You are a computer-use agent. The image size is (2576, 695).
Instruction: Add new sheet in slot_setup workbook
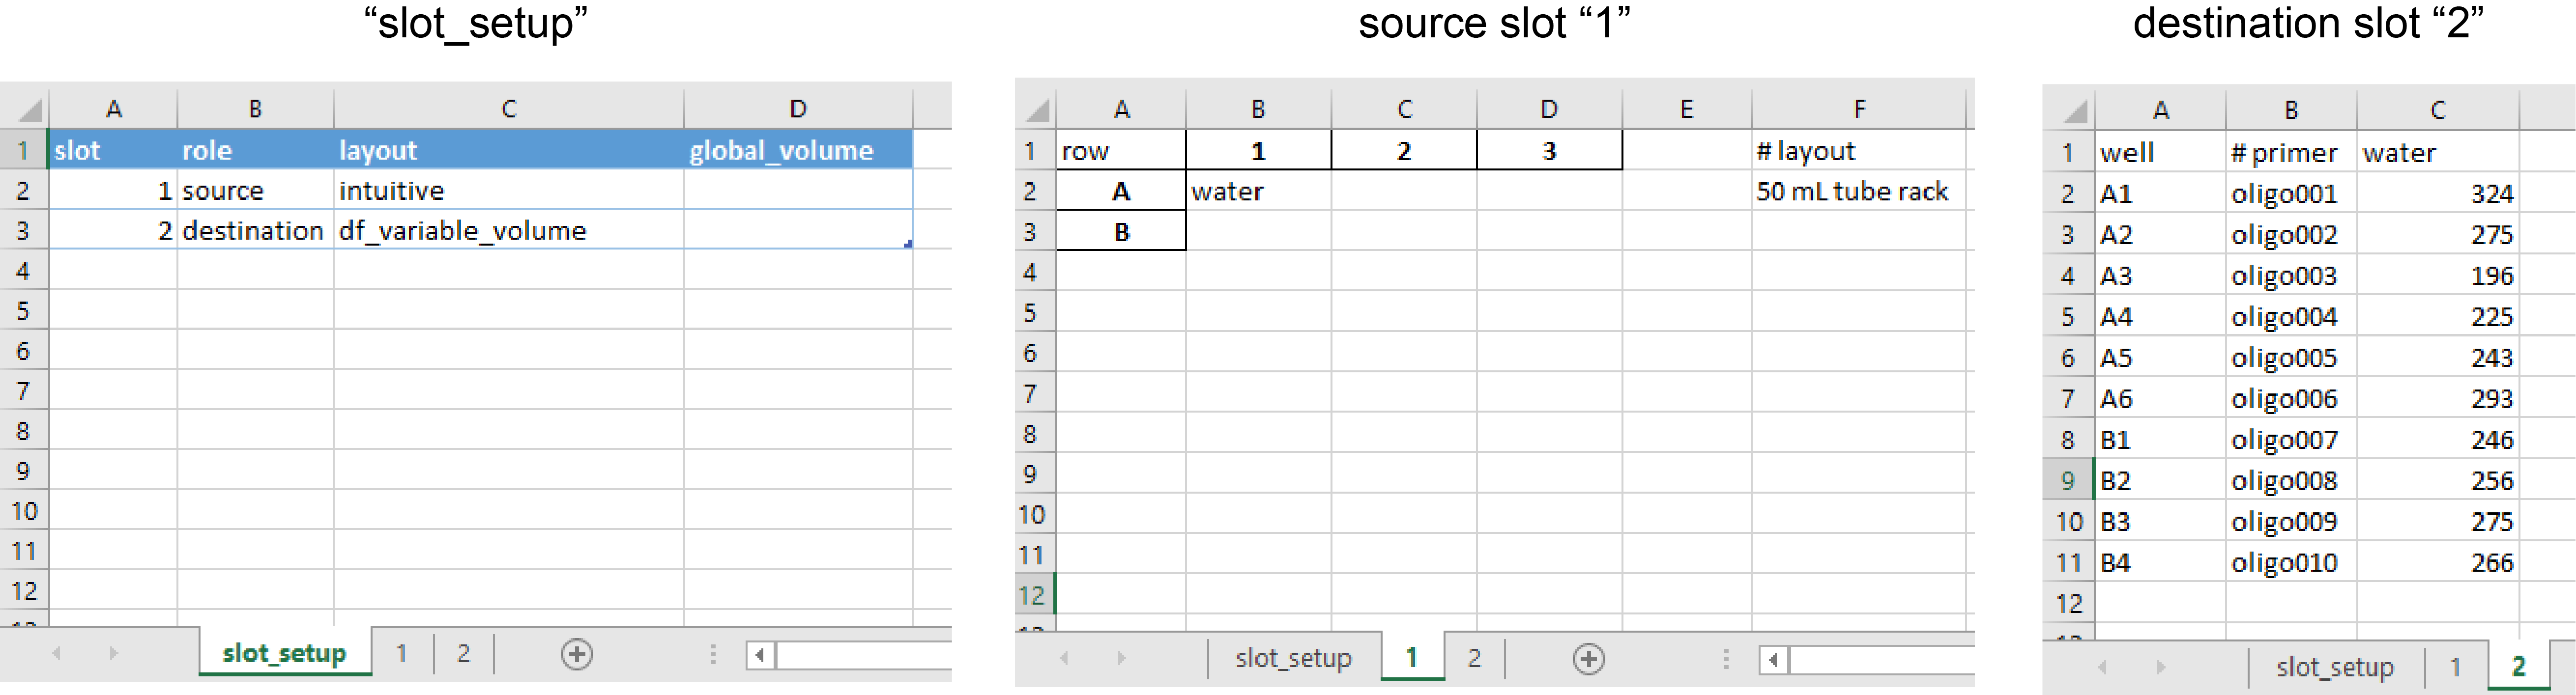pos(577,654)
